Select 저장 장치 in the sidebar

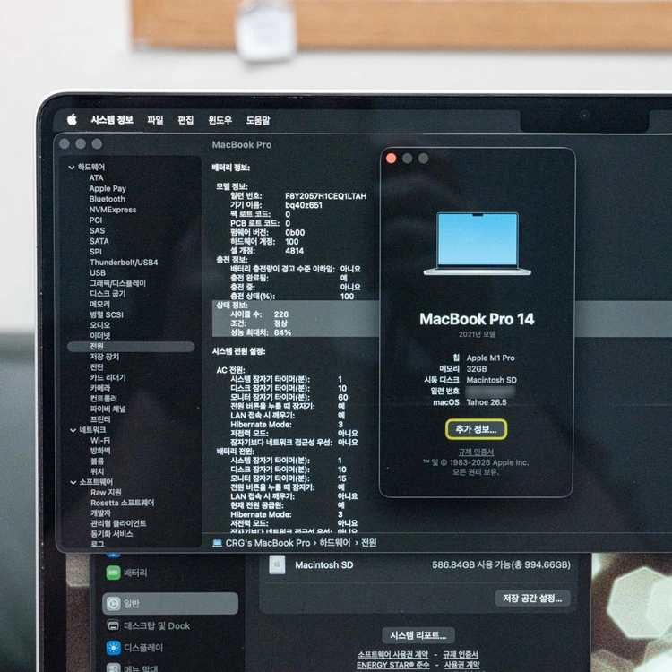[x=104, y=357]
